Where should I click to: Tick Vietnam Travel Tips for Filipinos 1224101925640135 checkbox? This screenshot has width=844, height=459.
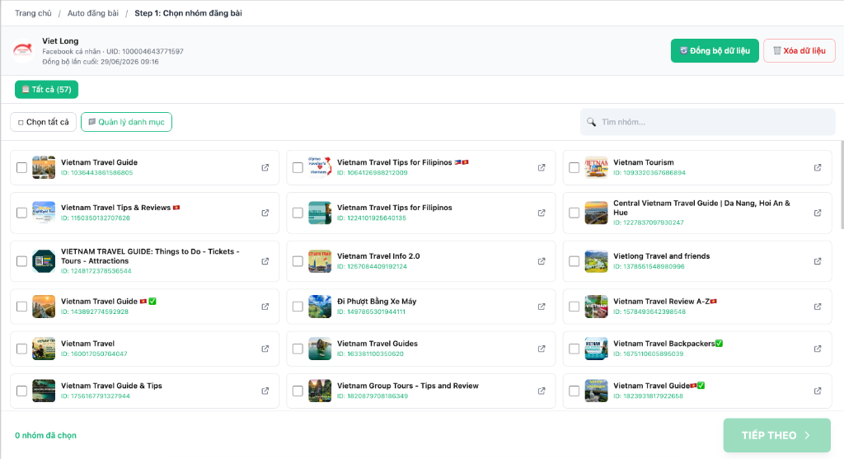[x=298, y=213]
